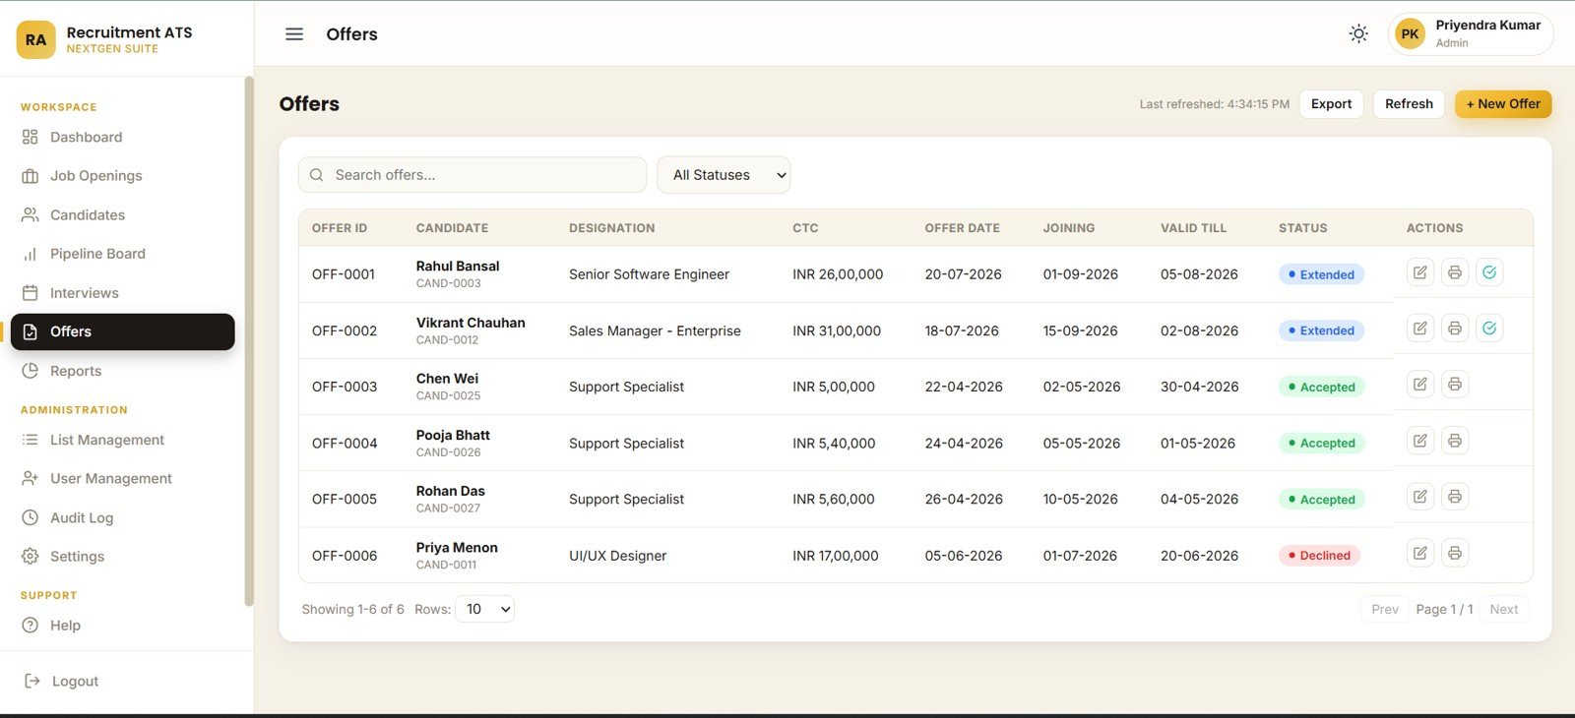Image resolution: width=1575 pixels, height=718 pixels.
Task: Click the Offer Date column header
Action: (x=962, y=228)
